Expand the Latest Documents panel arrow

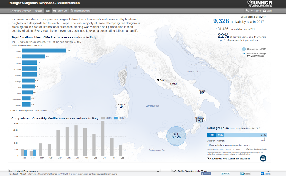pyautogui.click(x=158, y=171)
